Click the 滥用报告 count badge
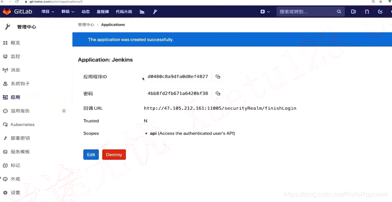 point(64,111)
